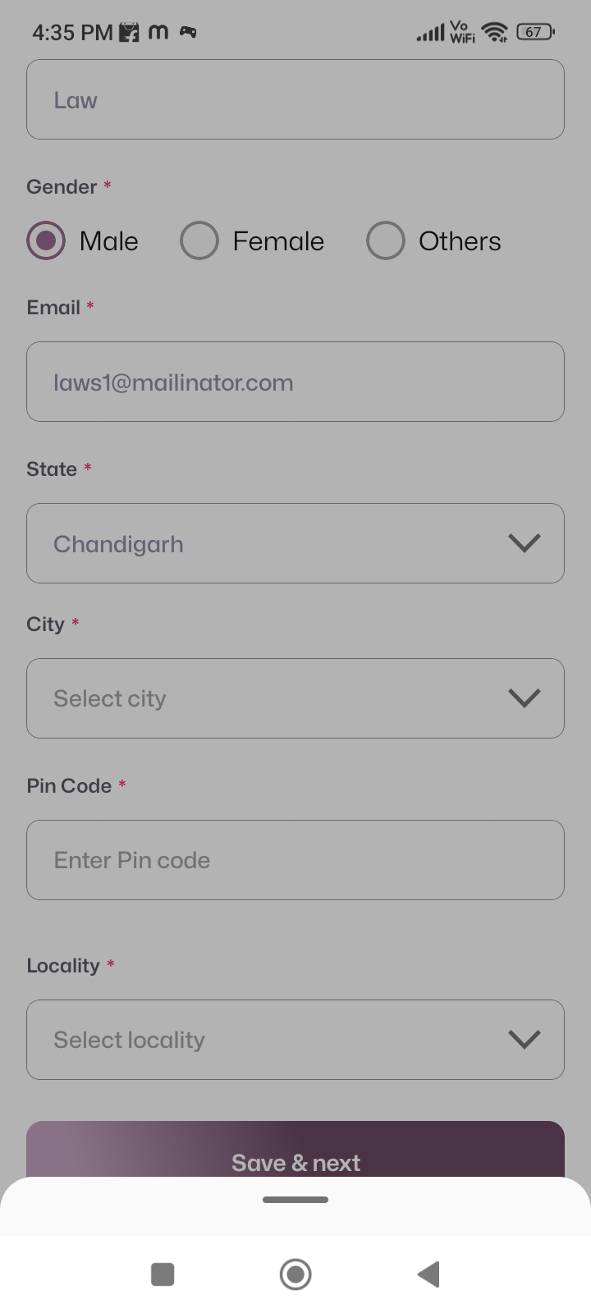Screen dimensions: 591x1313
Task: Open recent apps with the square icon
Action: [163, 1274]
